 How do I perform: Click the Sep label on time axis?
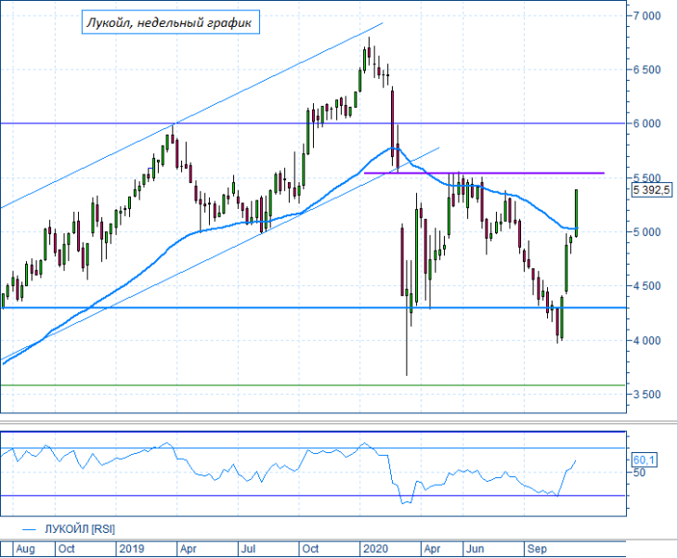coord(537,549)
